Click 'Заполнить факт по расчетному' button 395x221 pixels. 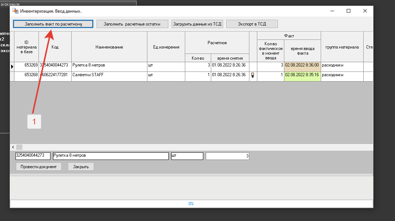pyautogui.click(x=53, y=24)
